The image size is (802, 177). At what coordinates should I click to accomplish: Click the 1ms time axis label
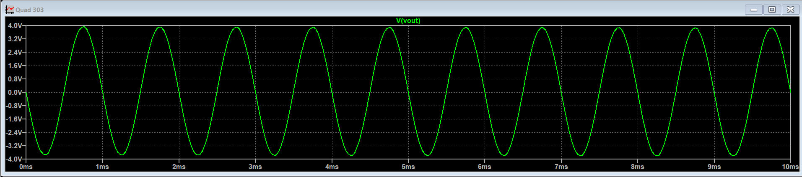click(102, 167)
